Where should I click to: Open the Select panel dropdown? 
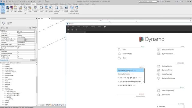pos(3,13)
